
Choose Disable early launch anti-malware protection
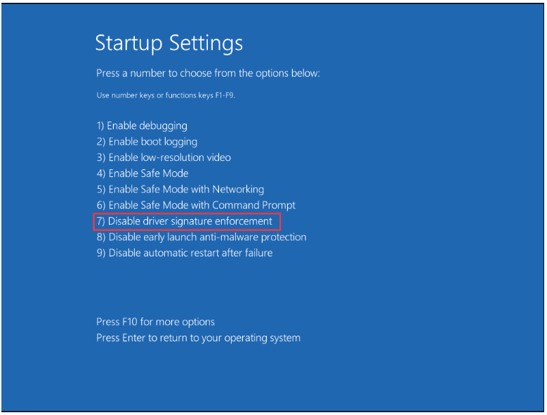(x=202, y=237)
